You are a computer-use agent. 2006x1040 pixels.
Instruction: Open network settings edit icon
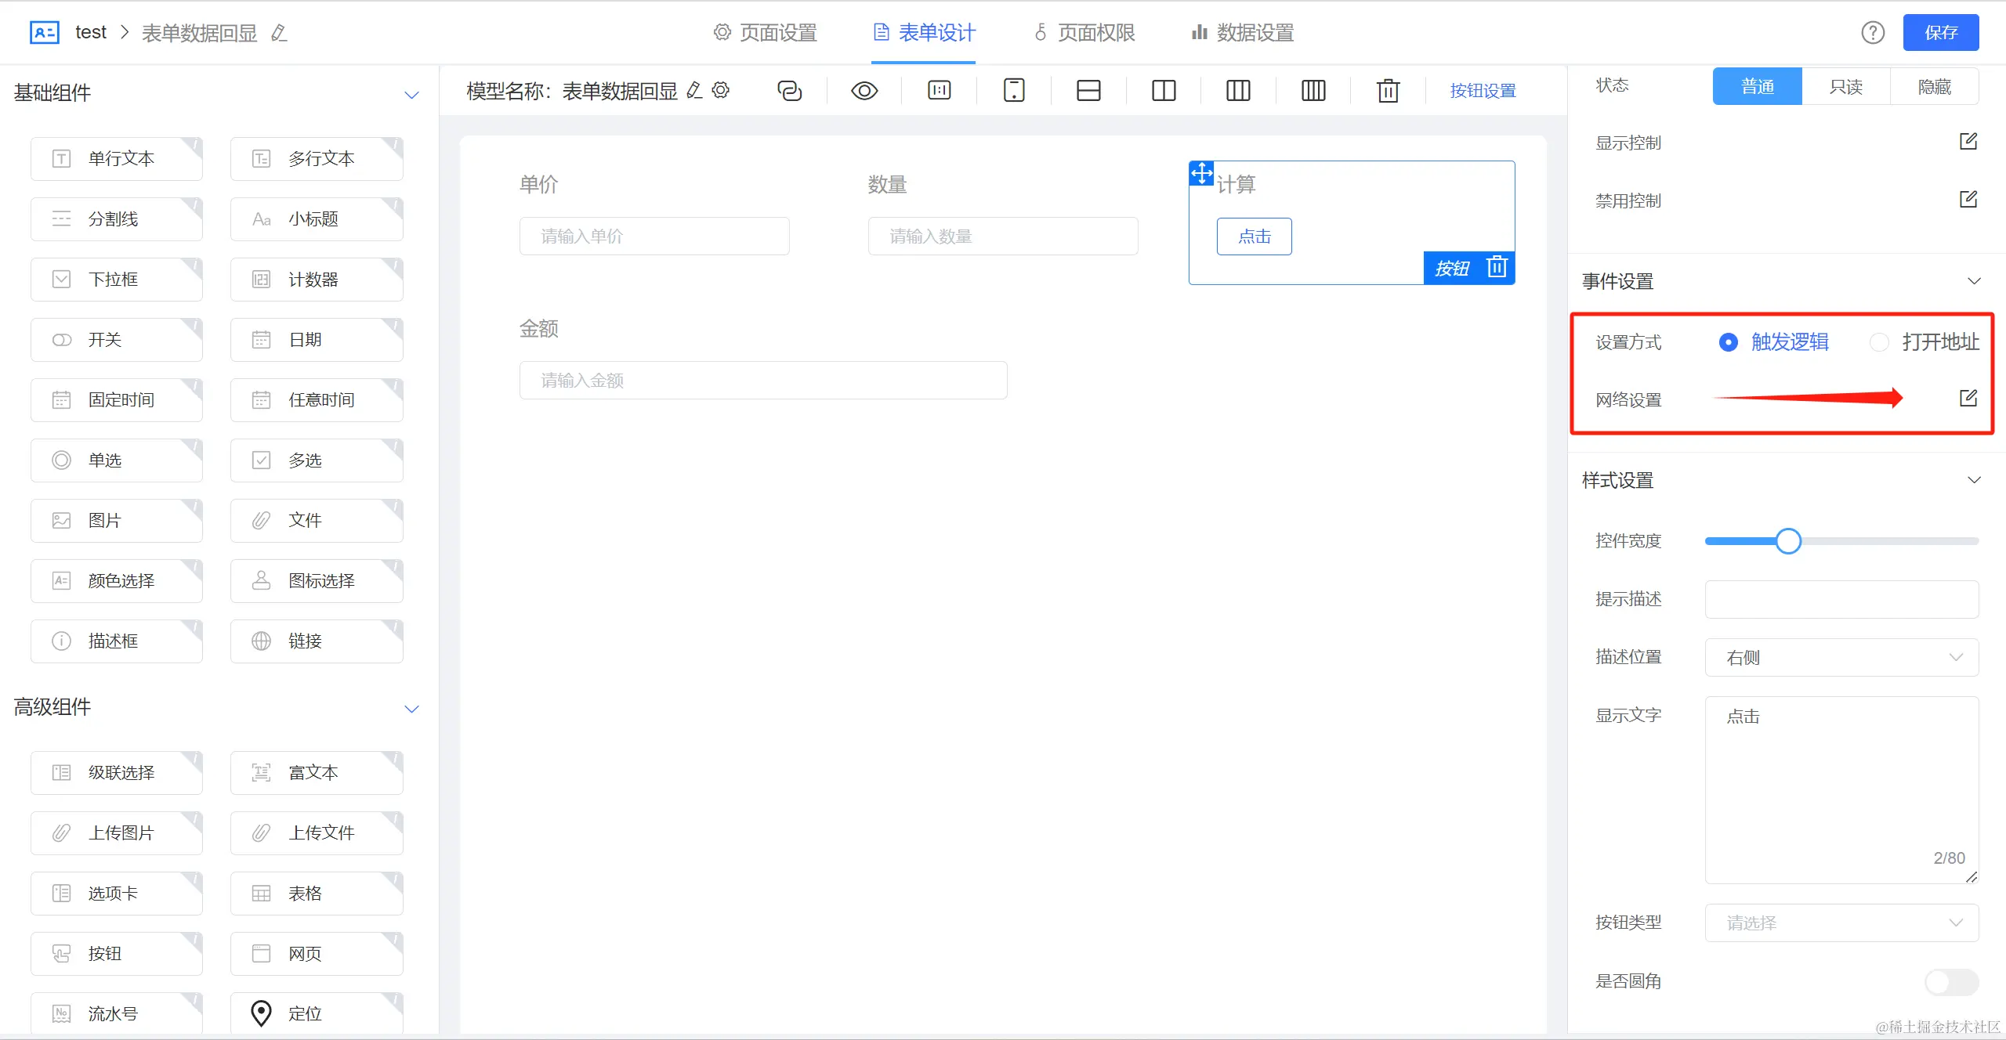pos(1968,399)
